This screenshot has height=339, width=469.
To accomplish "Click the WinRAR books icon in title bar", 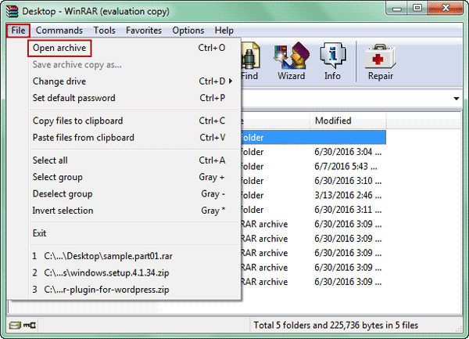I will (x=13, y=12).
